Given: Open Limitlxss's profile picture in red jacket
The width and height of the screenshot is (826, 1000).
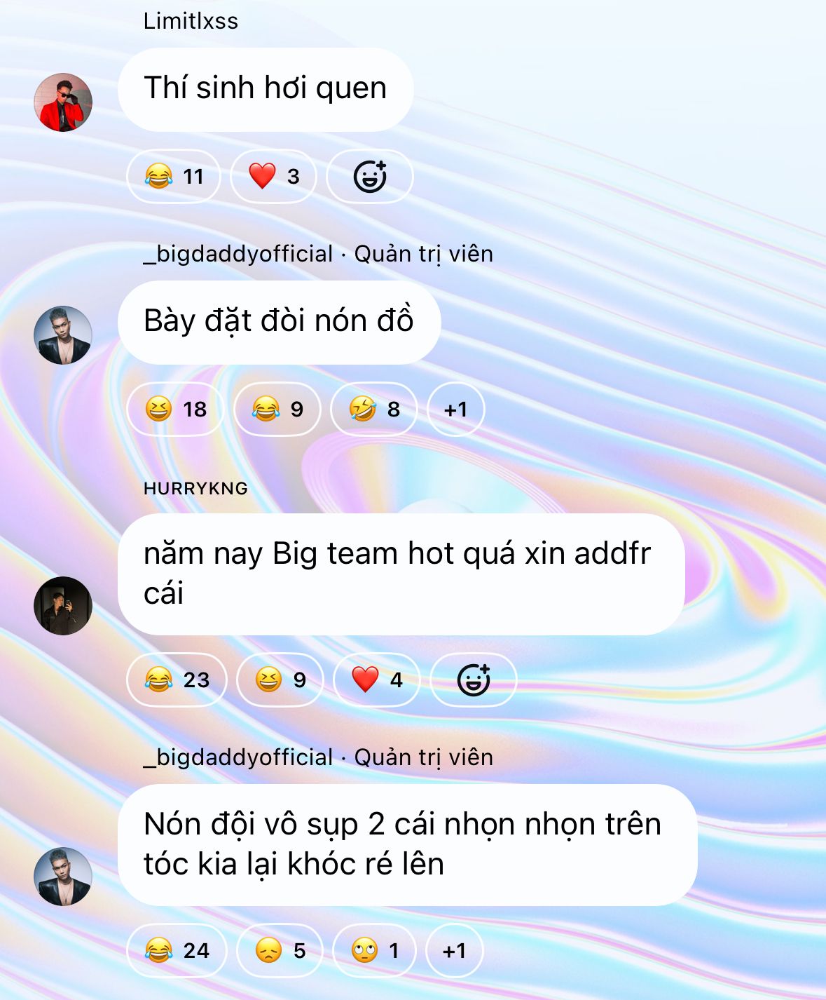Looking at the screenshot, I should pyautogui.click(x=63, y=102).
